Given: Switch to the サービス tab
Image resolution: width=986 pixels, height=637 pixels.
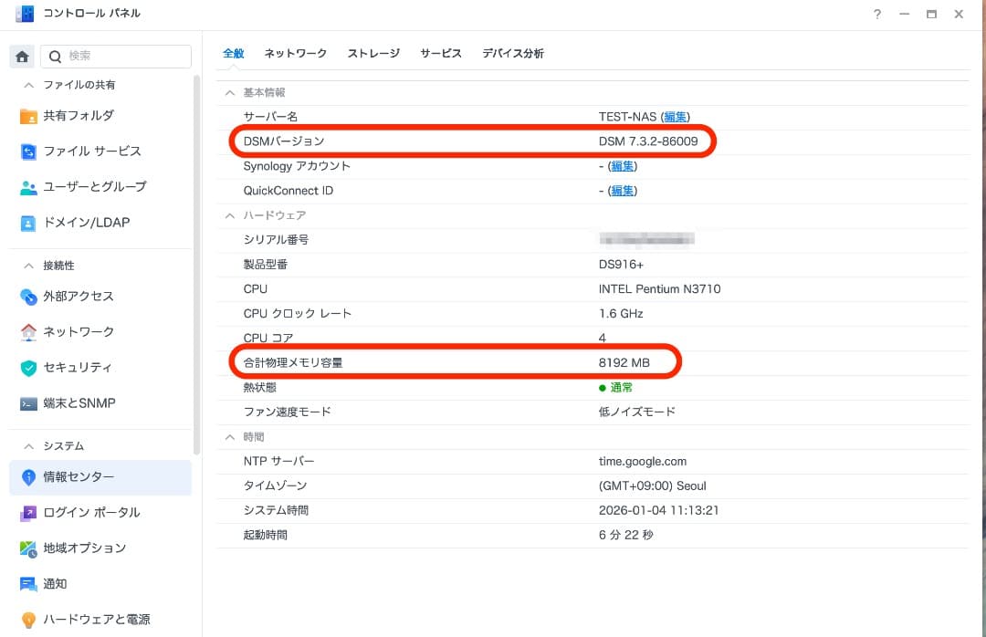Looking at the screenshot, I should point(441,54).
